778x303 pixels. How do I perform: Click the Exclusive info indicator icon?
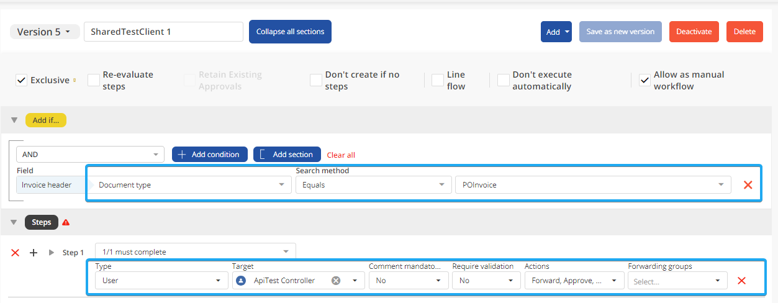click(75, 80)
